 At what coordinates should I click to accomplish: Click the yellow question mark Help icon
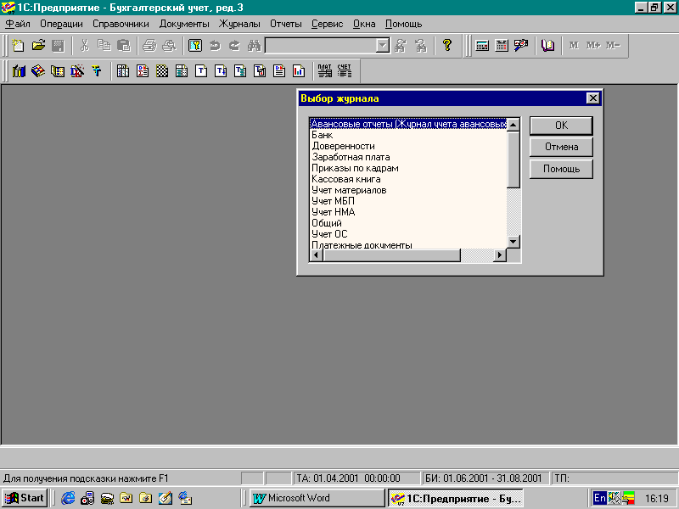pyautogui.click(x=447, y=46)
